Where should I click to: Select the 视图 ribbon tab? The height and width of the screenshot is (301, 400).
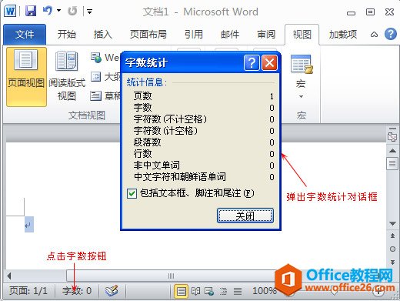point(302,35)
